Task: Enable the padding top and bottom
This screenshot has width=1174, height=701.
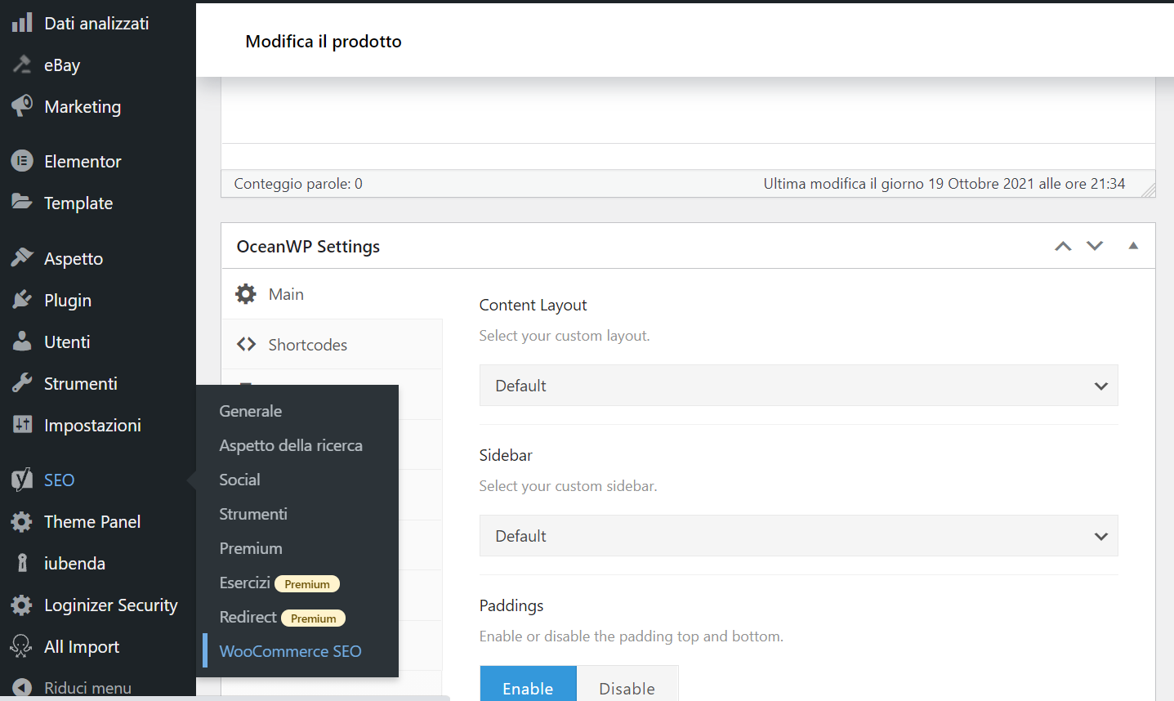Action: (x=528, y=686)
